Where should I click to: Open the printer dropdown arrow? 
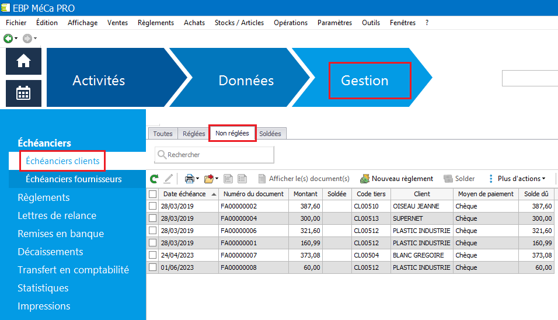(198, 179)
